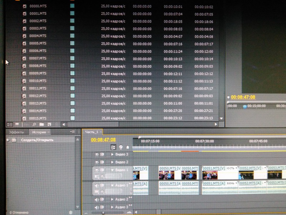Mute track Аудио 2 speaker

pyautogui.click(x=97, y=200)
